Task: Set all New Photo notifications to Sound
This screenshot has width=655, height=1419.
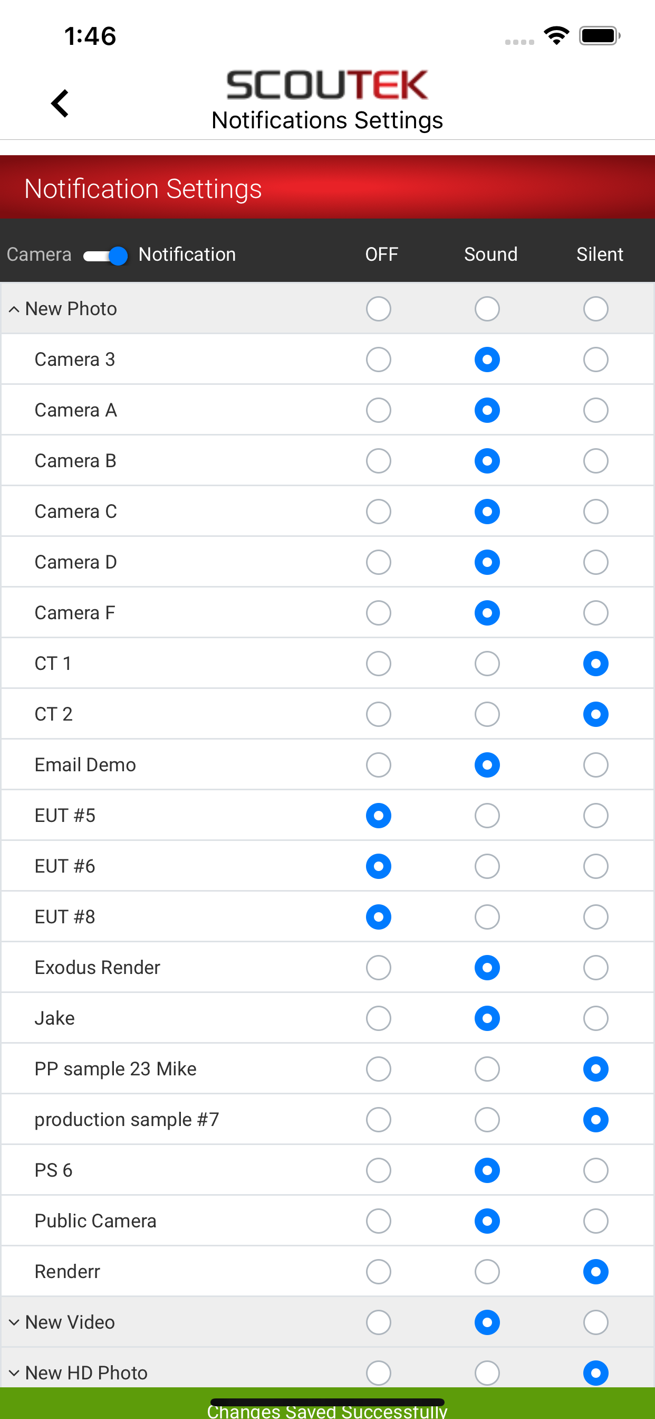Action: 487,309
